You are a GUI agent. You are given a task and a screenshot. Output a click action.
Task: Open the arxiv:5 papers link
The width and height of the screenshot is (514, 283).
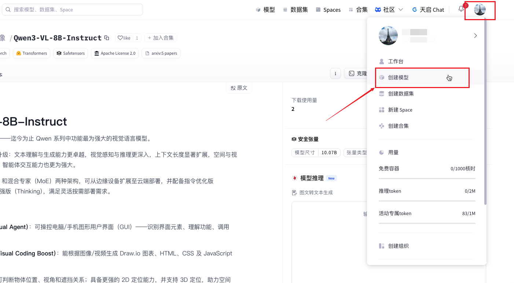click(161, 53)
